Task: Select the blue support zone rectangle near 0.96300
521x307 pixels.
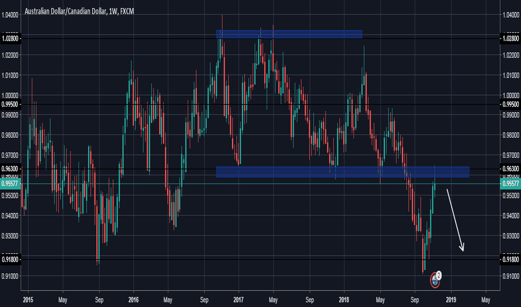Action: click(343, 172)
